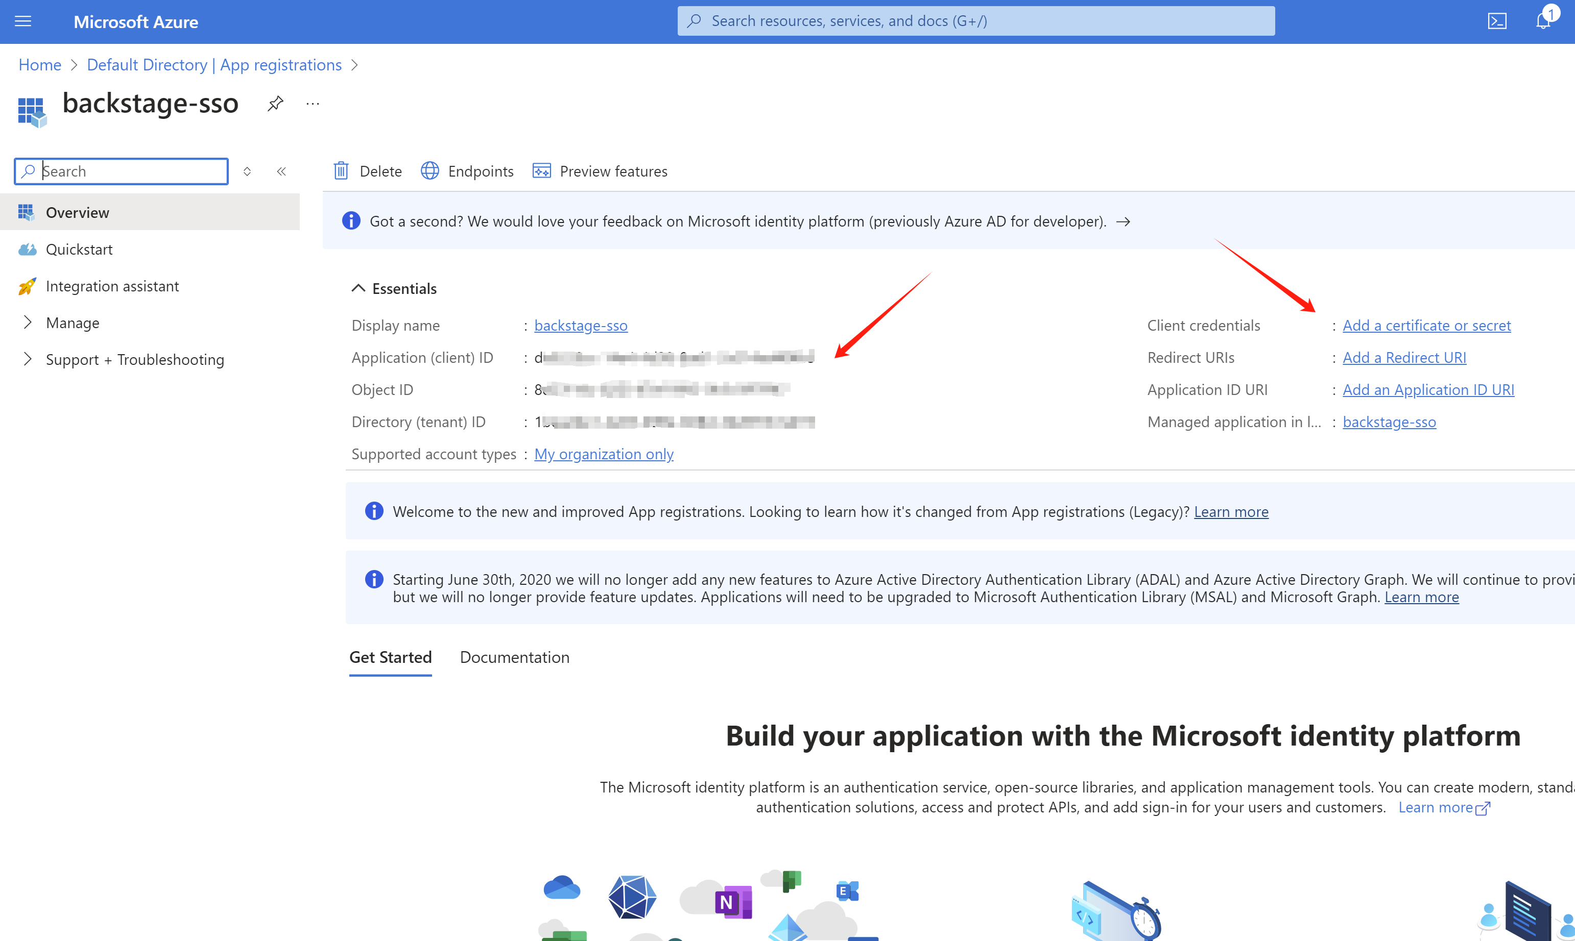The image size is (1575, 941).
Task: Click Add a certificate or secret
Action: pos(1426,325)
